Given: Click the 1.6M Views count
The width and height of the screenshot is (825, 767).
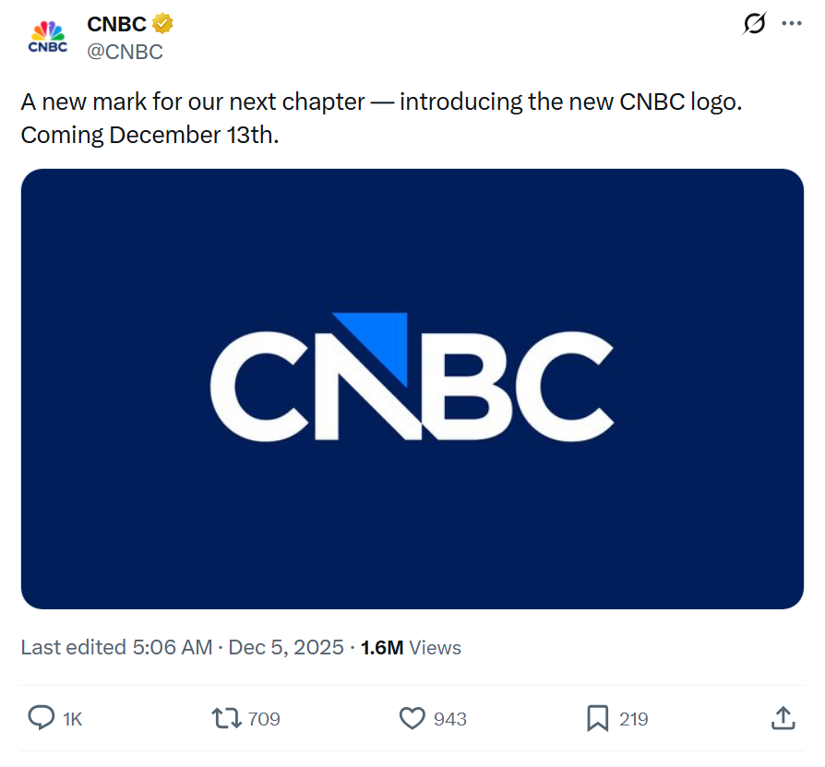Looking at the screenshot, I should [x=411, y=648].
